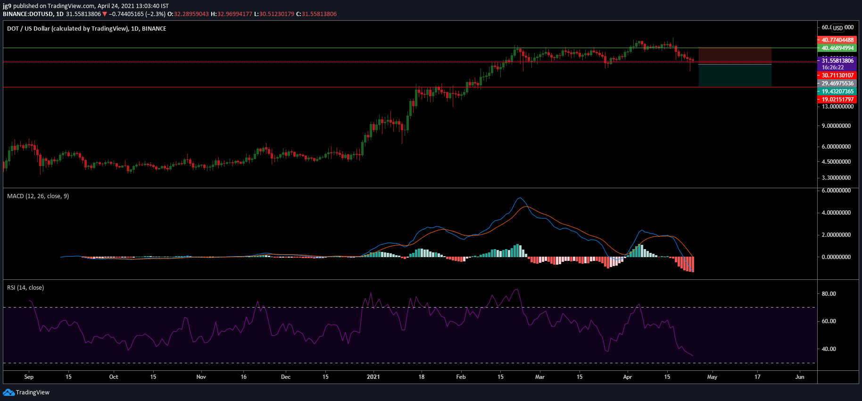Click the 0.00000000 MACD axis value
This screenshot has height=401, width=862.
click(836, 257)
